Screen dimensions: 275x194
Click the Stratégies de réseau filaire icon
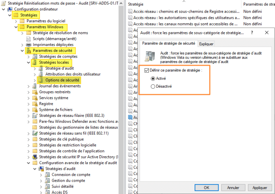click(35, 116)
